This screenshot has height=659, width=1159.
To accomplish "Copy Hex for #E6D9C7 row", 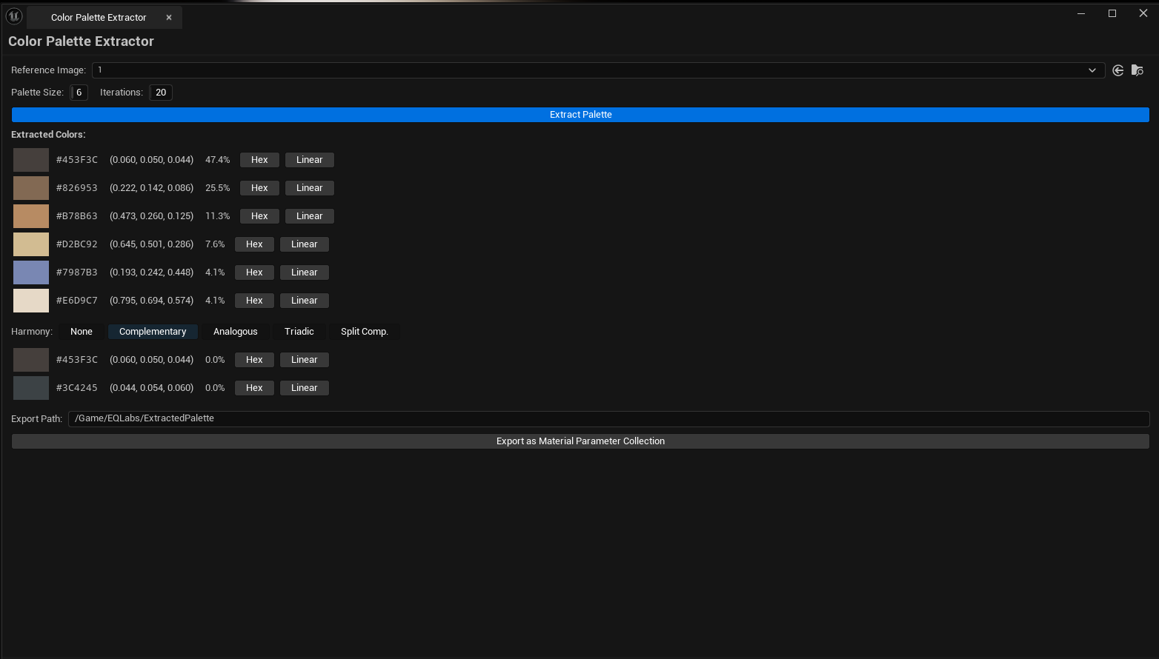I will coord(254,301).
